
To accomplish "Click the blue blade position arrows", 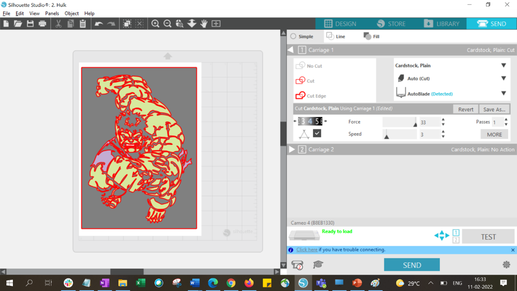I will [x=442, y=236].
